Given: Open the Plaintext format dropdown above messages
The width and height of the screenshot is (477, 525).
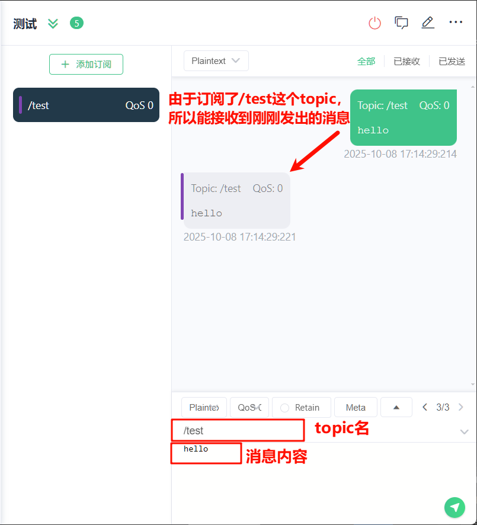Looking at the screenshot, I should point(216,61).
